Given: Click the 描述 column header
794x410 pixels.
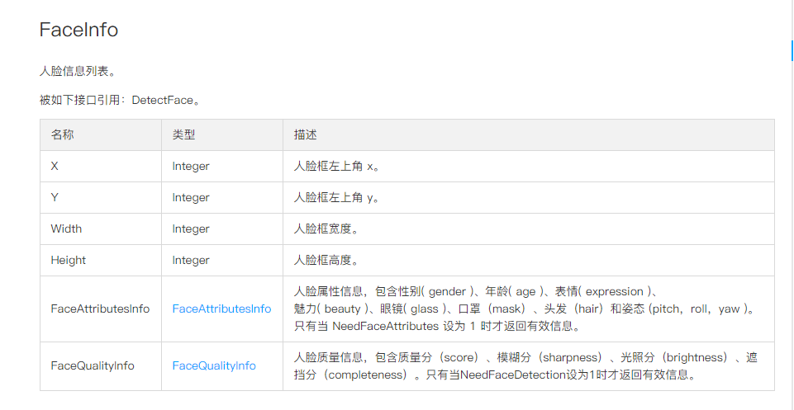Looking at the screenshot, I should point(305,134).
